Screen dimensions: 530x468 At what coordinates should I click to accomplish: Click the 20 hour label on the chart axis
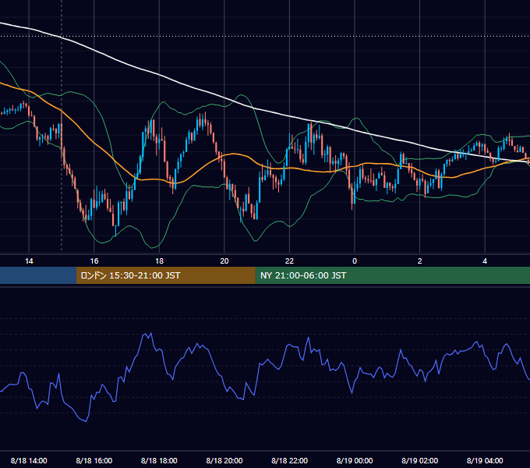pyautogui.click(x=224, y=261)
